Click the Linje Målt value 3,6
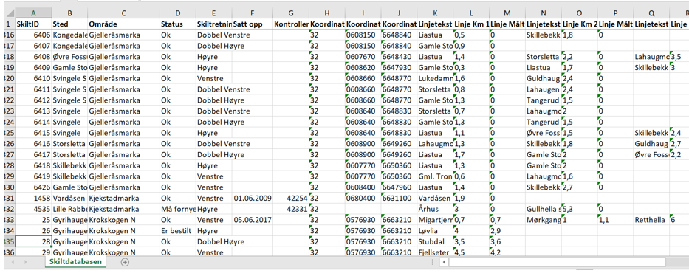The image size is (689, 279). coord(507,241)
